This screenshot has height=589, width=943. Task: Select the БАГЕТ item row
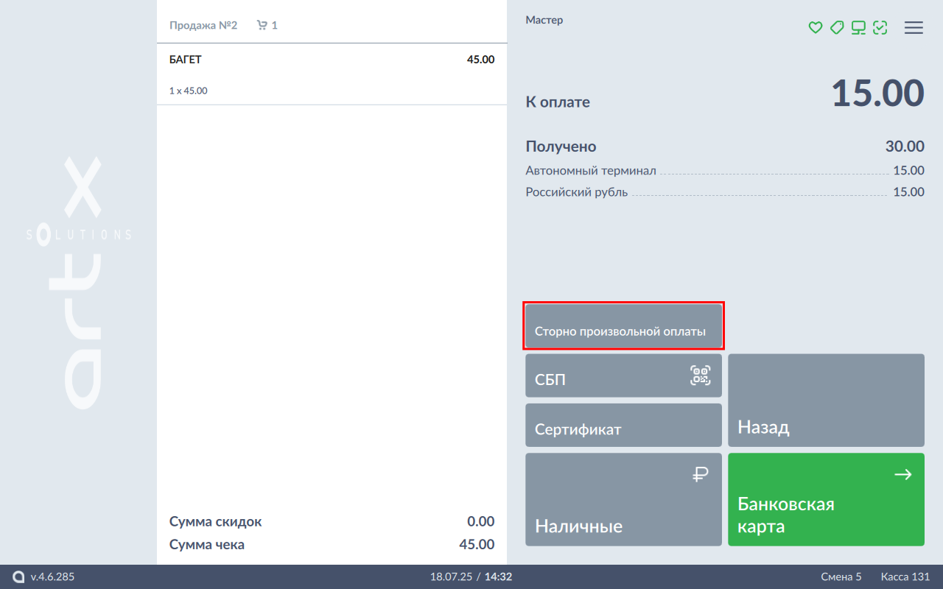332,74
